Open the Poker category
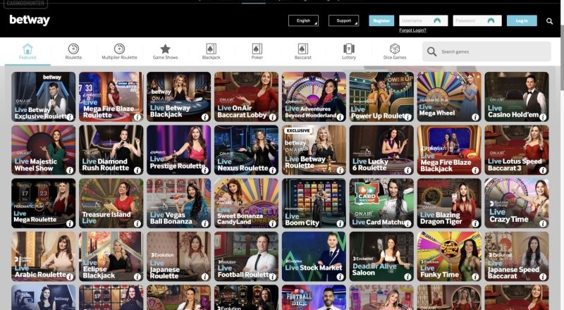 [257, 51]
